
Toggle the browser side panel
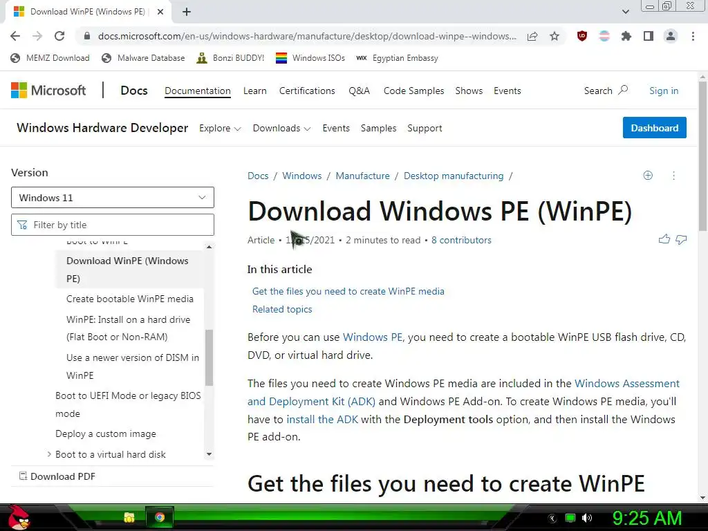[x=649, y=36]
